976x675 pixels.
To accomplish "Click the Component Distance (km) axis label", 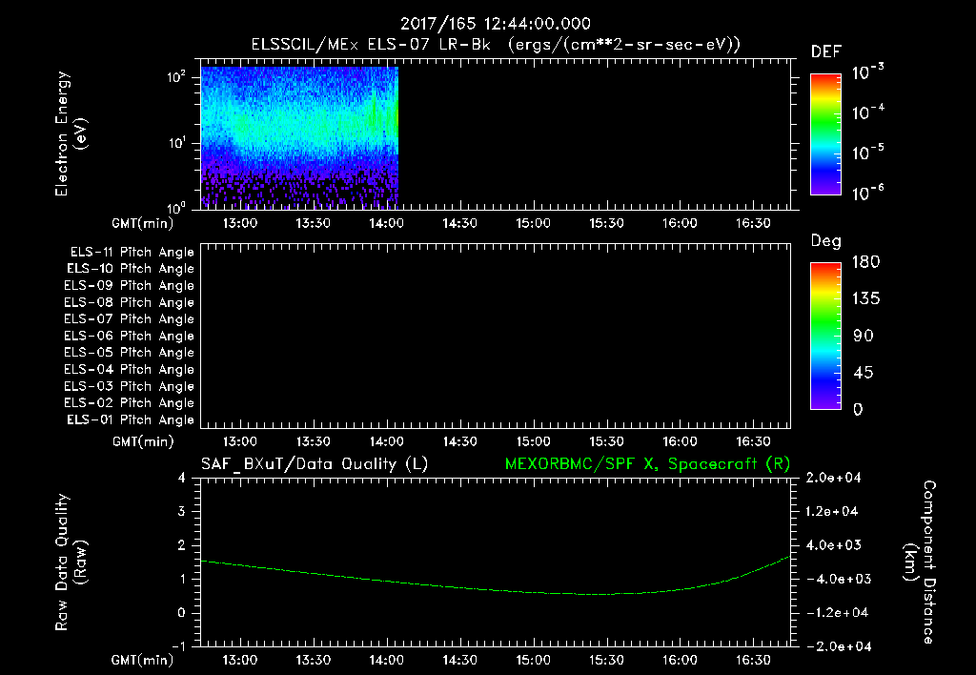I will coord(920,562).
